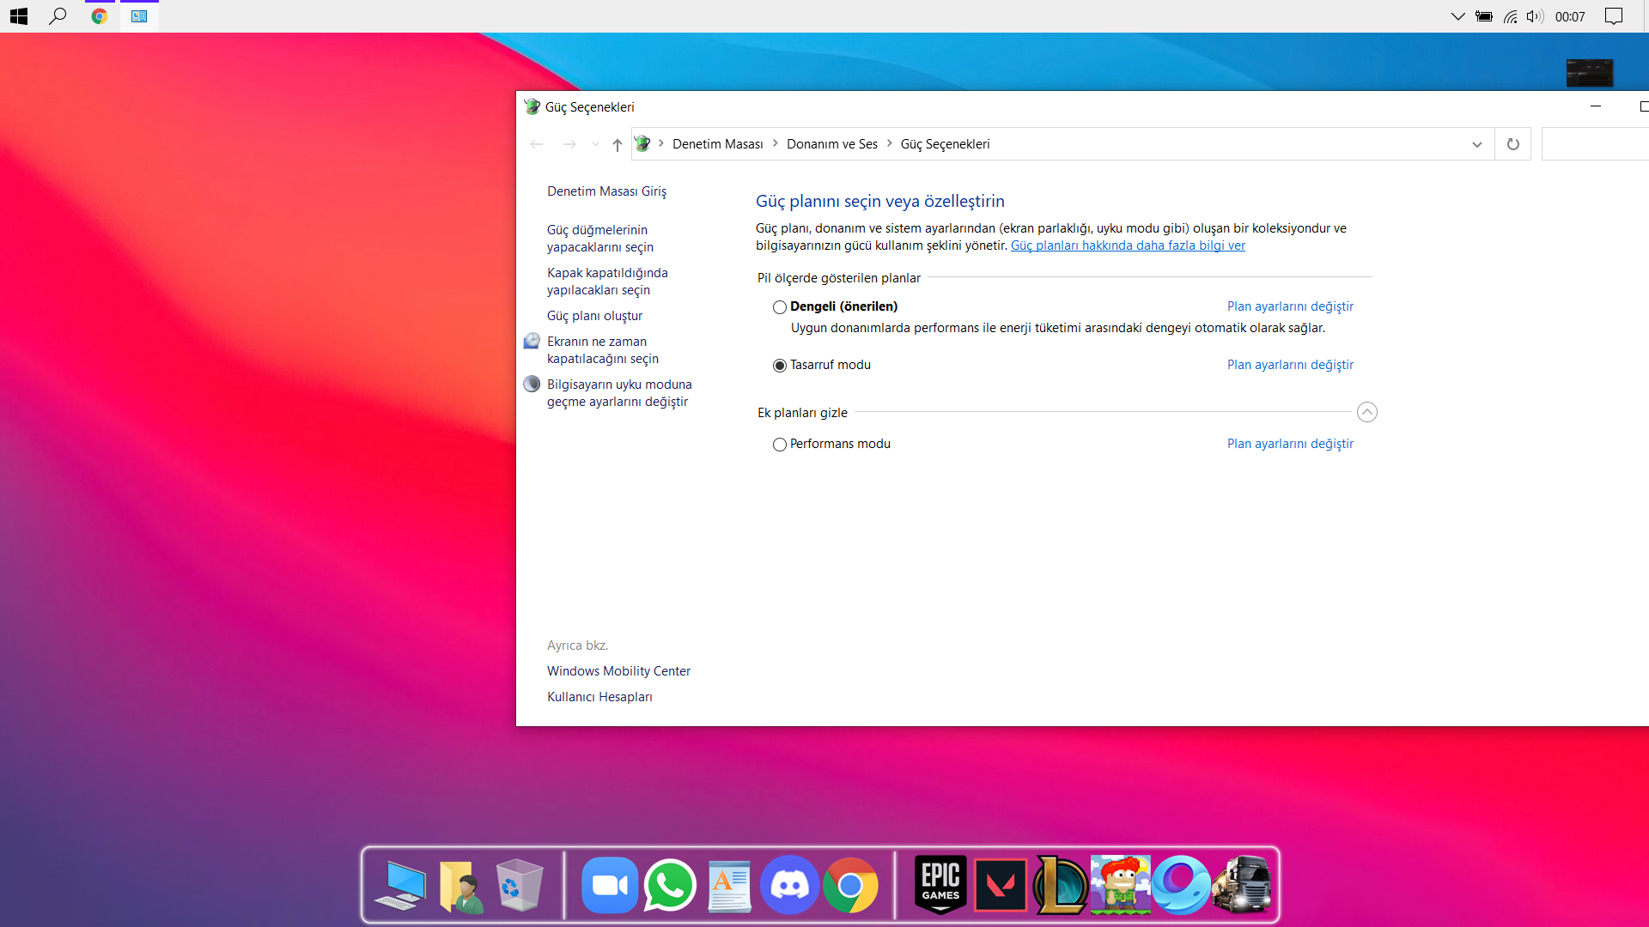Go to Donanım ve Ses breadcrumb
1649x927 pixels.
click(831, 144)
